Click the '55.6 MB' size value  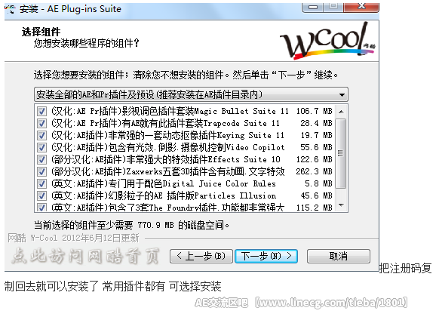pyautogui.click(x=316, y=148)
